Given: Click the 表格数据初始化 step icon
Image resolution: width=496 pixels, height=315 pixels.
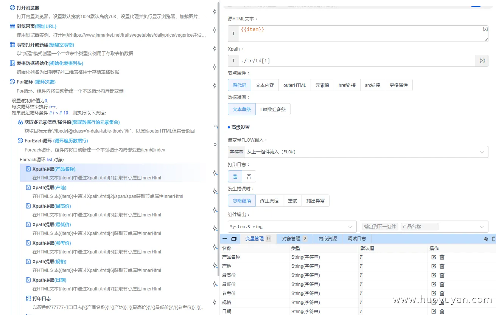Looking at the screenshot, I should click(12, 63).
